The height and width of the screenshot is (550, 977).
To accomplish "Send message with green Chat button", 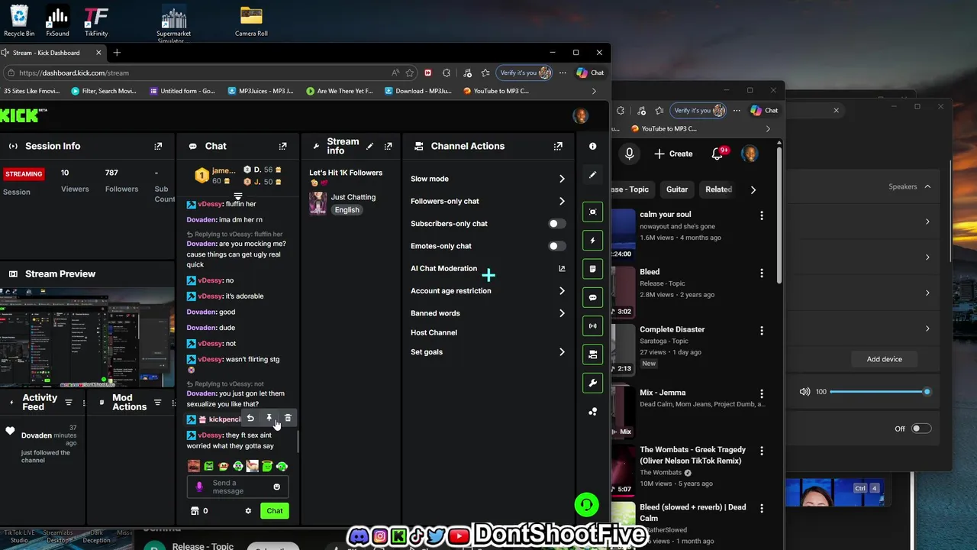I will click(x=275, y=511).
